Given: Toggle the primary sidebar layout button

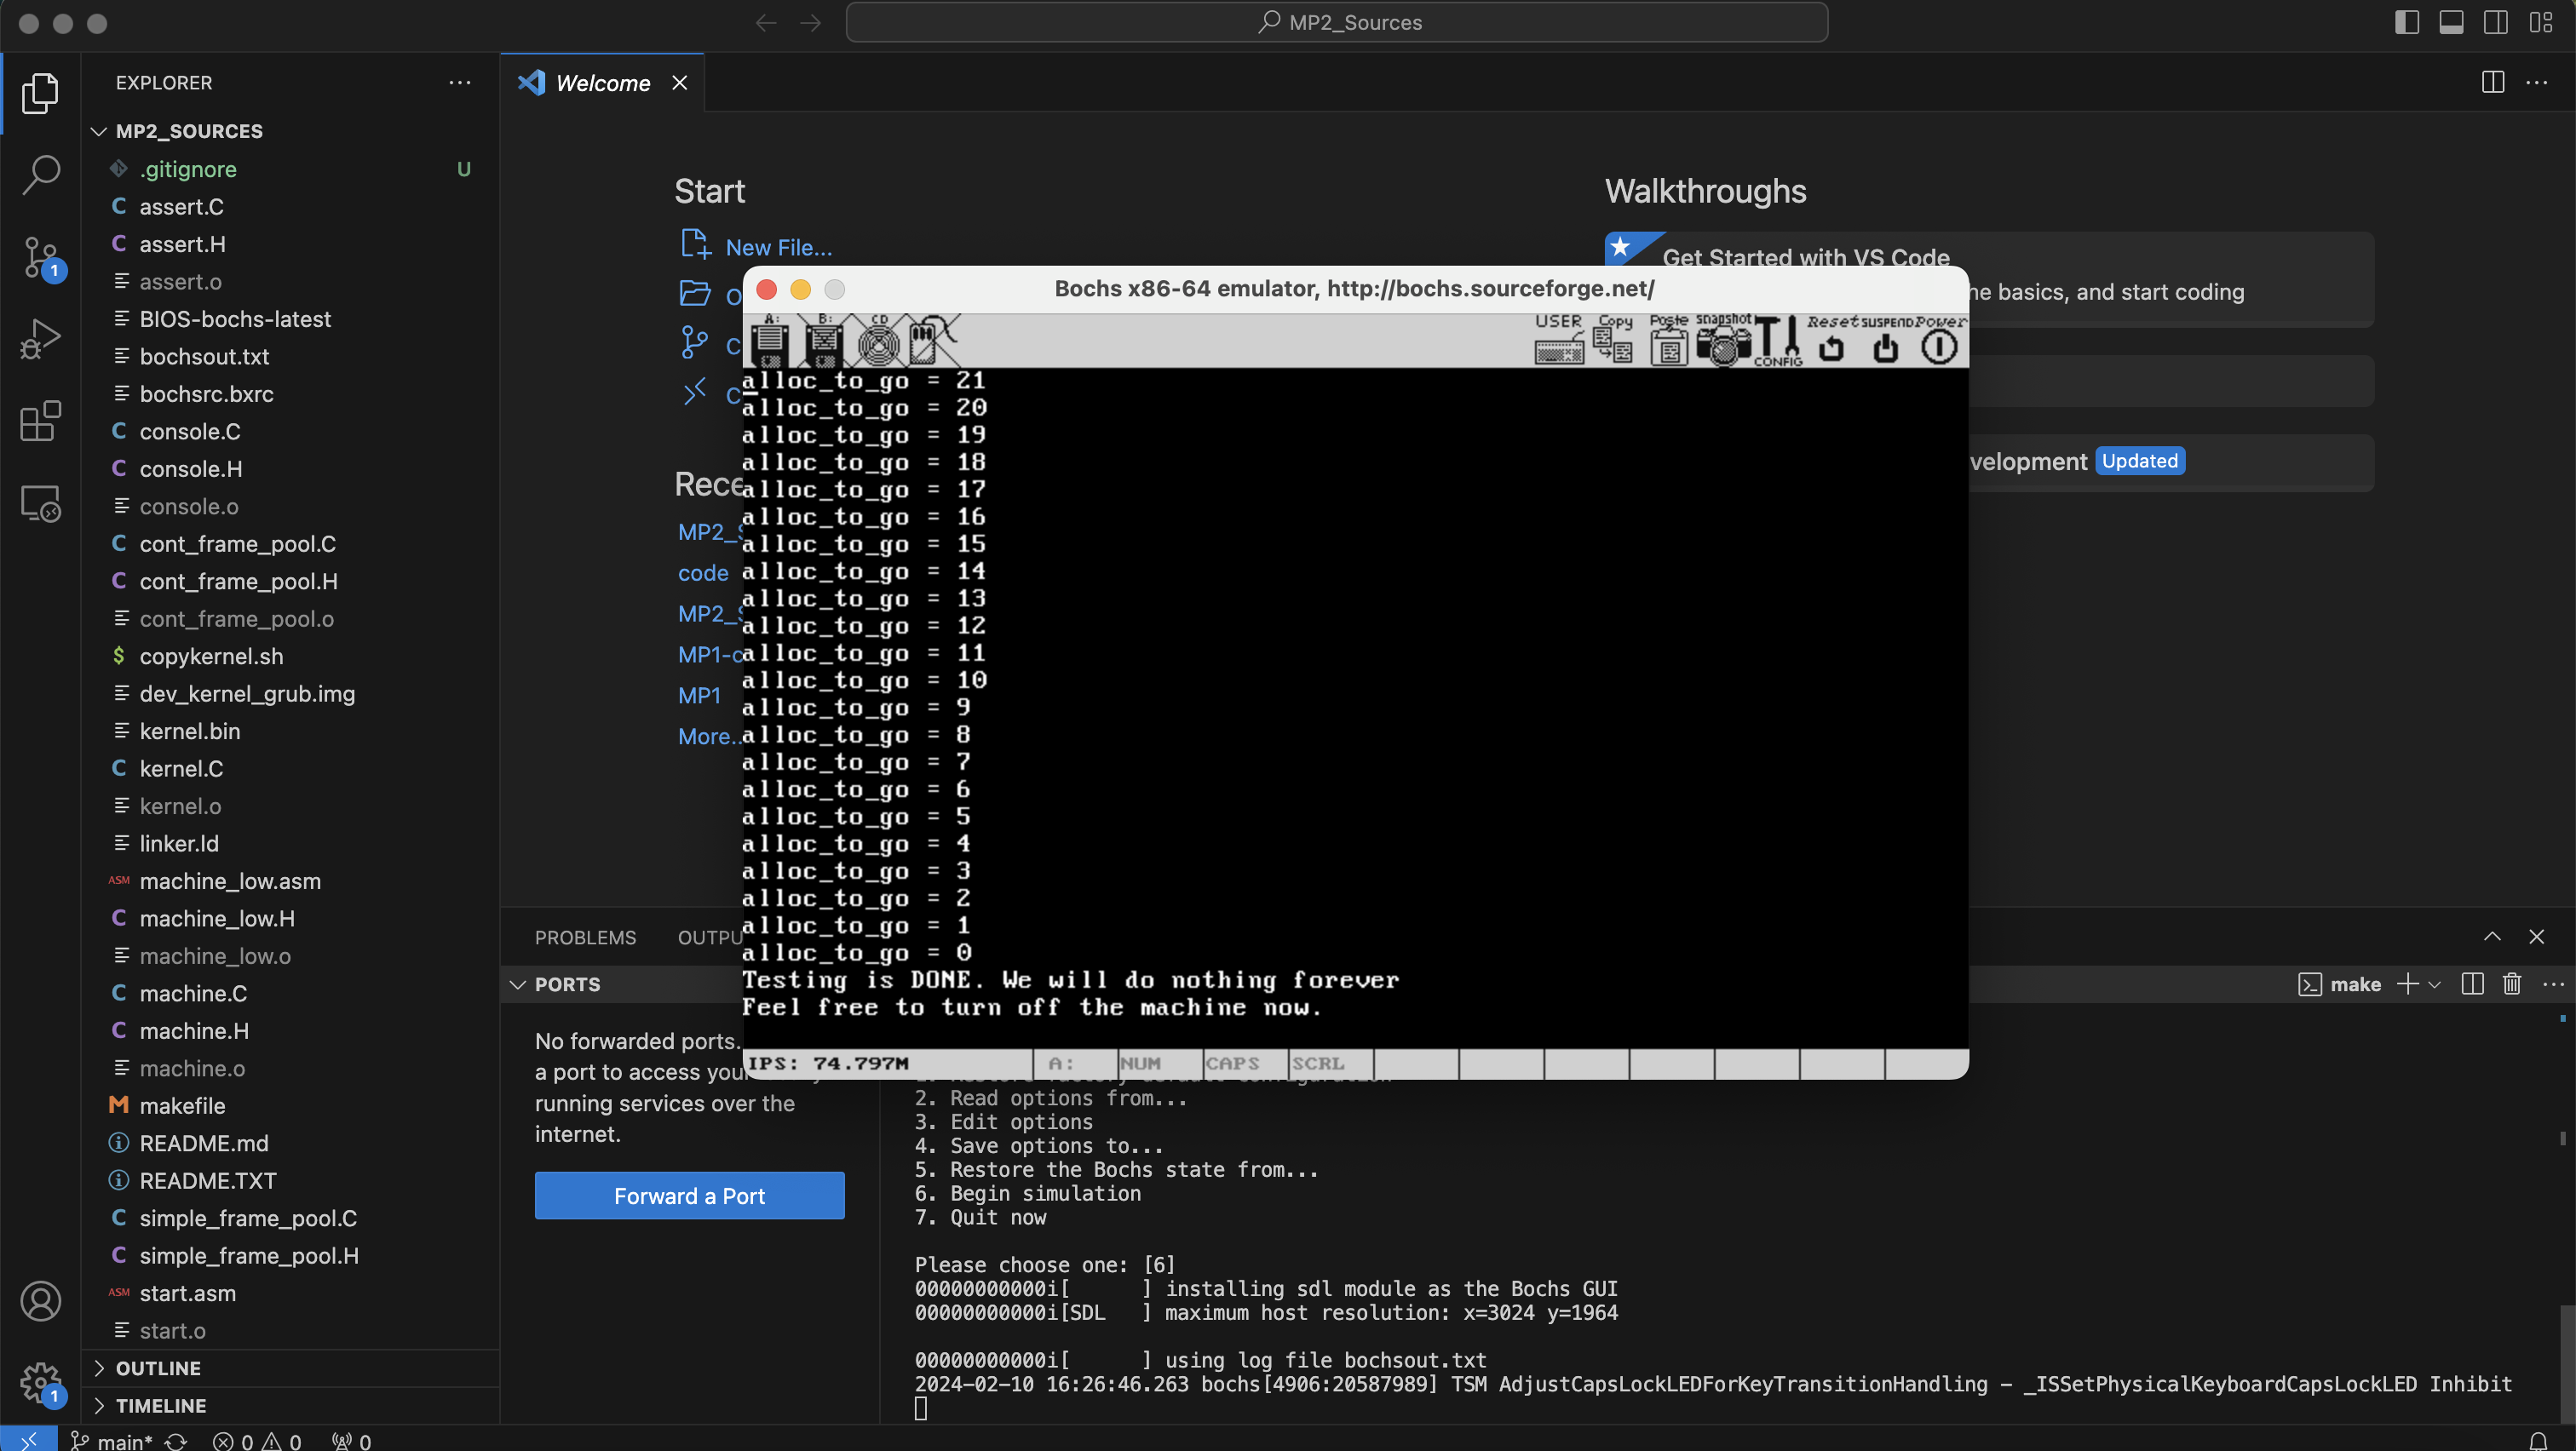Looking at the screenshot, I should pos(2407,22).
